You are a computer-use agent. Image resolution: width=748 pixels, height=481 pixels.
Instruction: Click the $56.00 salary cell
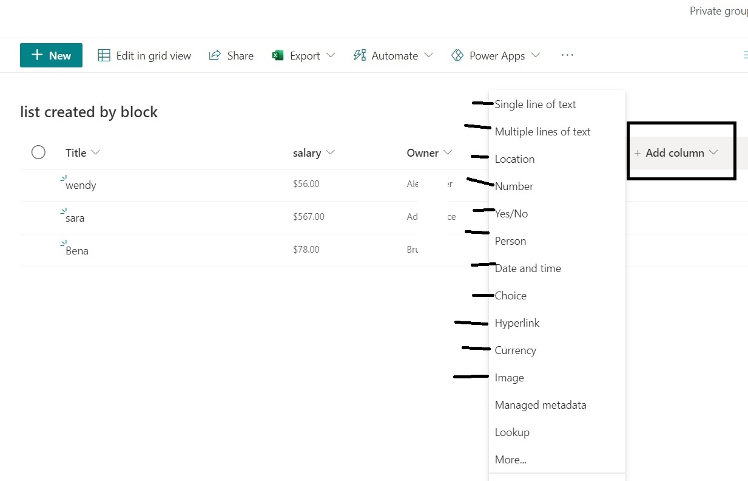(x=306, y=184)
